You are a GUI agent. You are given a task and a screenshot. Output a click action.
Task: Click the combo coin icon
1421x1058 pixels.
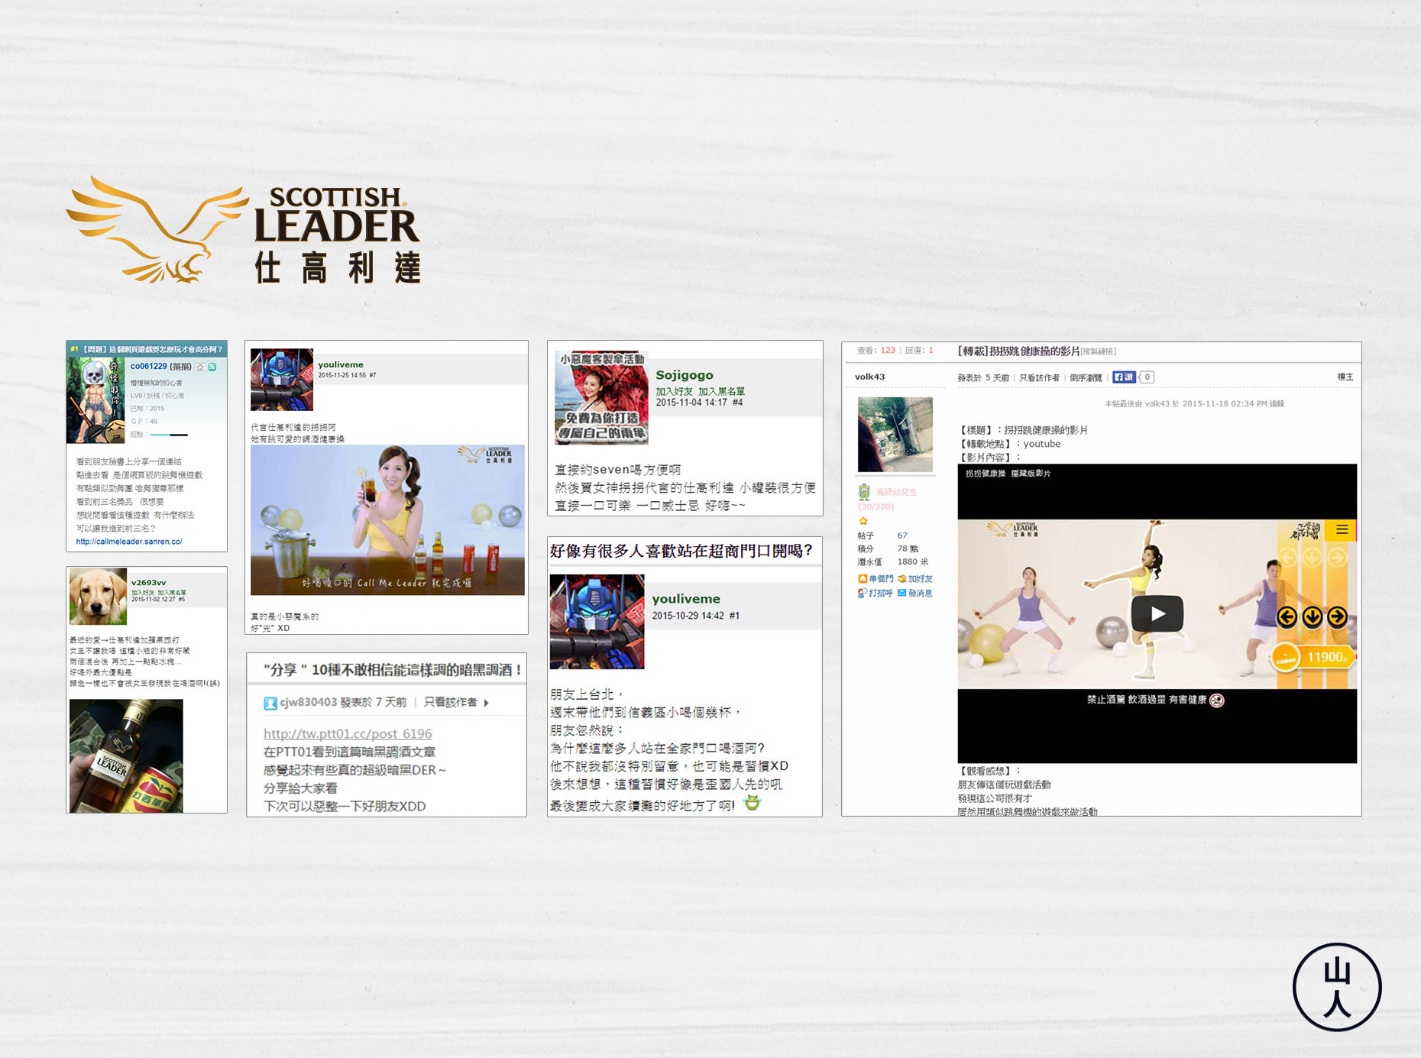pos(1286,658)
